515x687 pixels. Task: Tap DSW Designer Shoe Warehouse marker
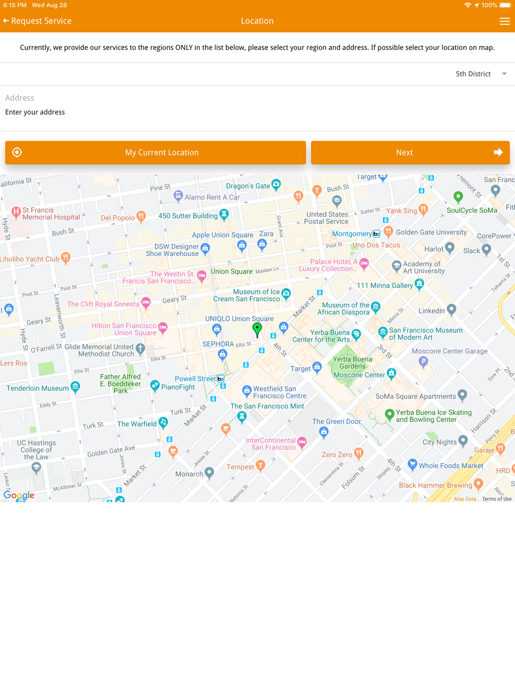205,249
